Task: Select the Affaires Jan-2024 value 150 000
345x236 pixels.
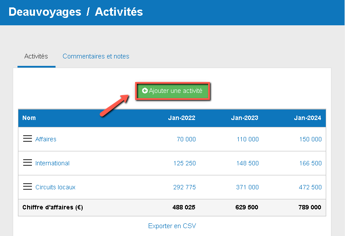Action: pyautogui.click(x=310, y=139)
